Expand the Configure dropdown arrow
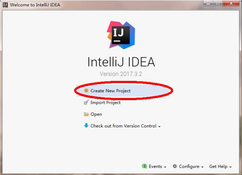Screen dimensions: 242x175 [x=202, y=167]
